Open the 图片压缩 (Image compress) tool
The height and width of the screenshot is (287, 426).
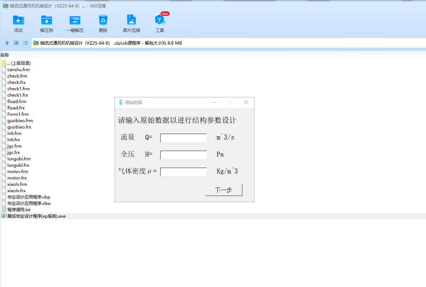[132, 20]
